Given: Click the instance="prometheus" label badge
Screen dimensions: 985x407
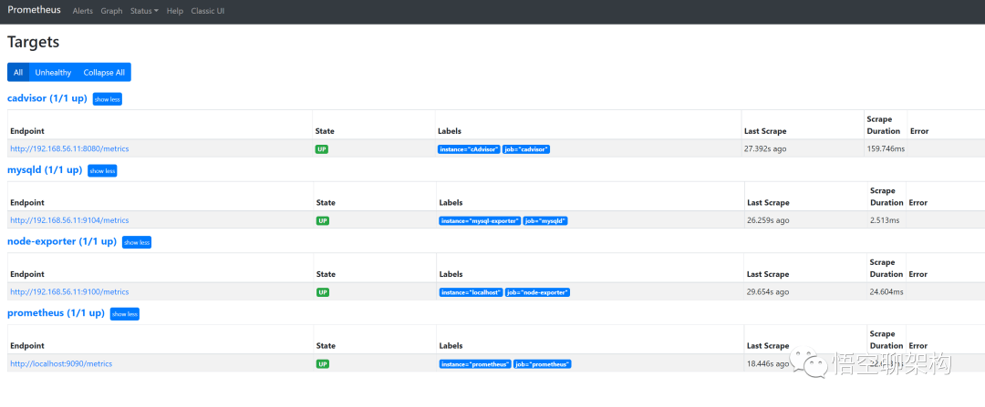Looking at the screenshot, I should [475, 363].
